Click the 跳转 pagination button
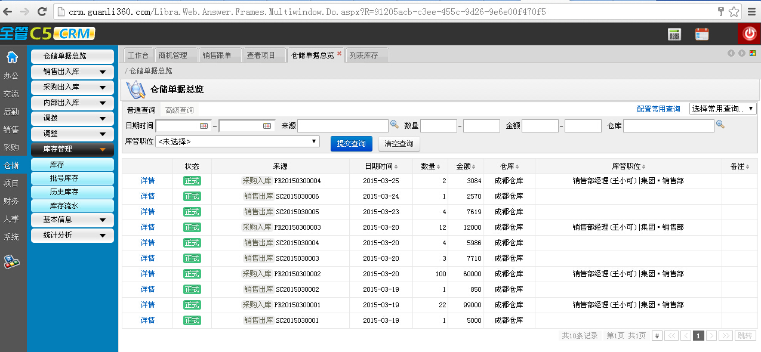This screenshot has height=352, width=761. click(x=745, y=336)
